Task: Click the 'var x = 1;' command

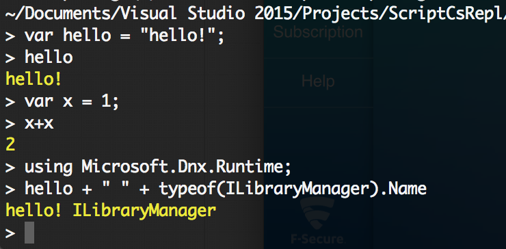Action: [x=72, y=101]
